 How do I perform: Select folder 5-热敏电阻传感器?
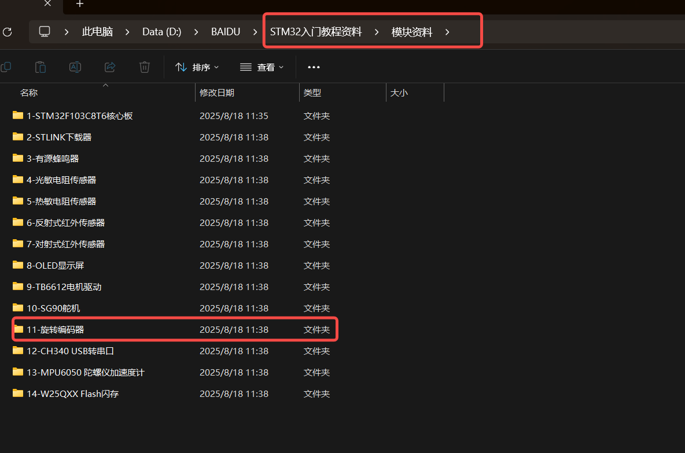[x=61, y=201]
